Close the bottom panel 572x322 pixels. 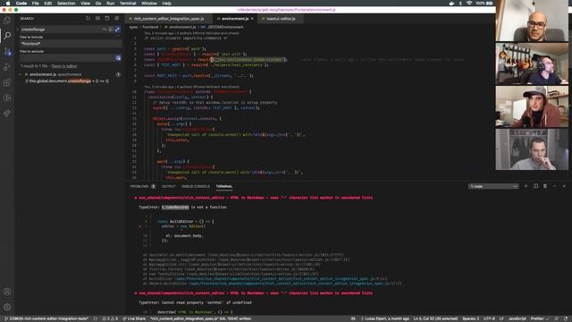click(564, 186)
